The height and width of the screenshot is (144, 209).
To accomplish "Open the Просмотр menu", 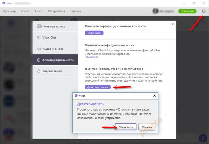I will [x=9, y=11].
